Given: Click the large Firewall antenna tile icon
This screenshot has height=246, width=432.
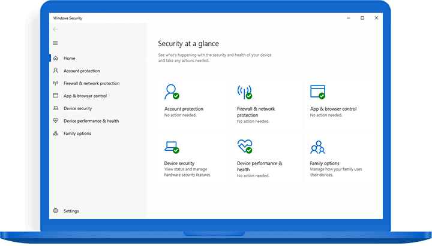Looking at the screenshot, I should 245,92.
